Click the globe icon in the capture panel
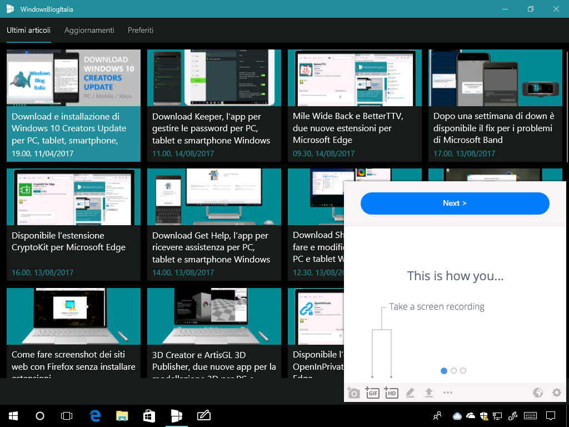 coord(538,393)
